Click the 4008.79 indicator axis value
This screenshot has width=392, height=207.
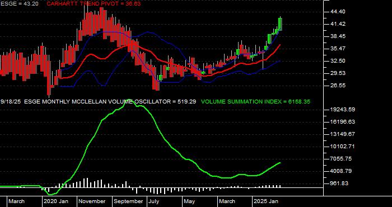click(x=341, y=171)
